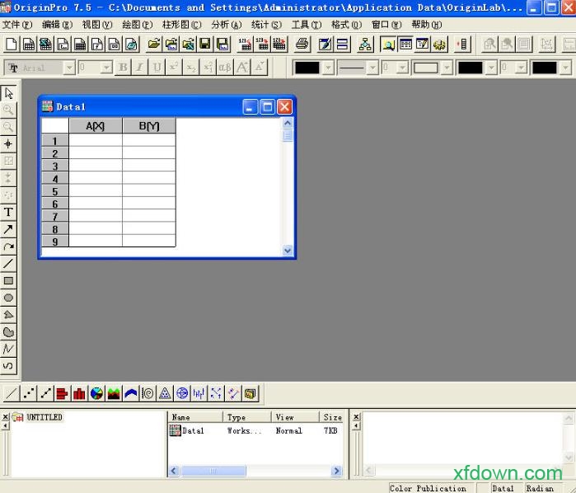Open the 统计(S) menu
Screen dimensions: 576x493
pos(266,25)
